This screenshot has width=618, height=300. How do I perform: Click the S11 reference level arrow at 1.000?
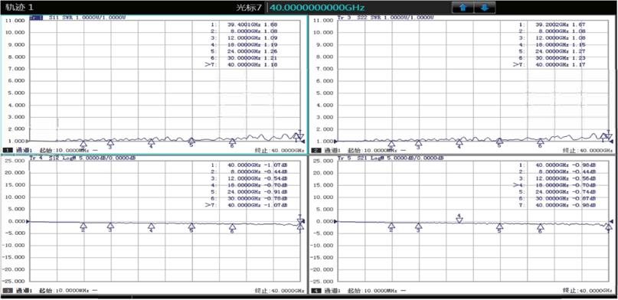(28, 141)
